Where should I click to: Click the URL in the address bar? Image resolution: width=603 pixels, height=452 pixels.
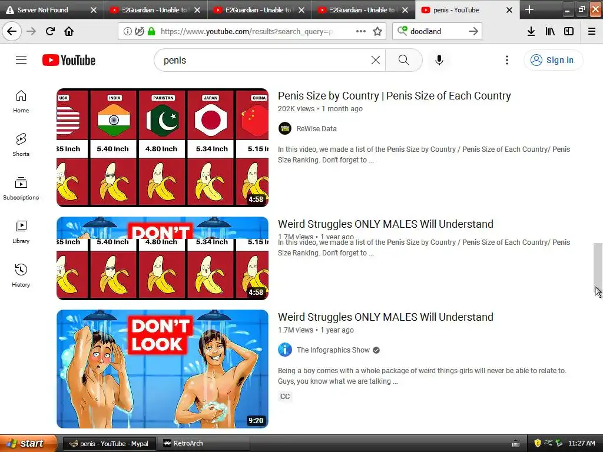click(x=247, y=32)
